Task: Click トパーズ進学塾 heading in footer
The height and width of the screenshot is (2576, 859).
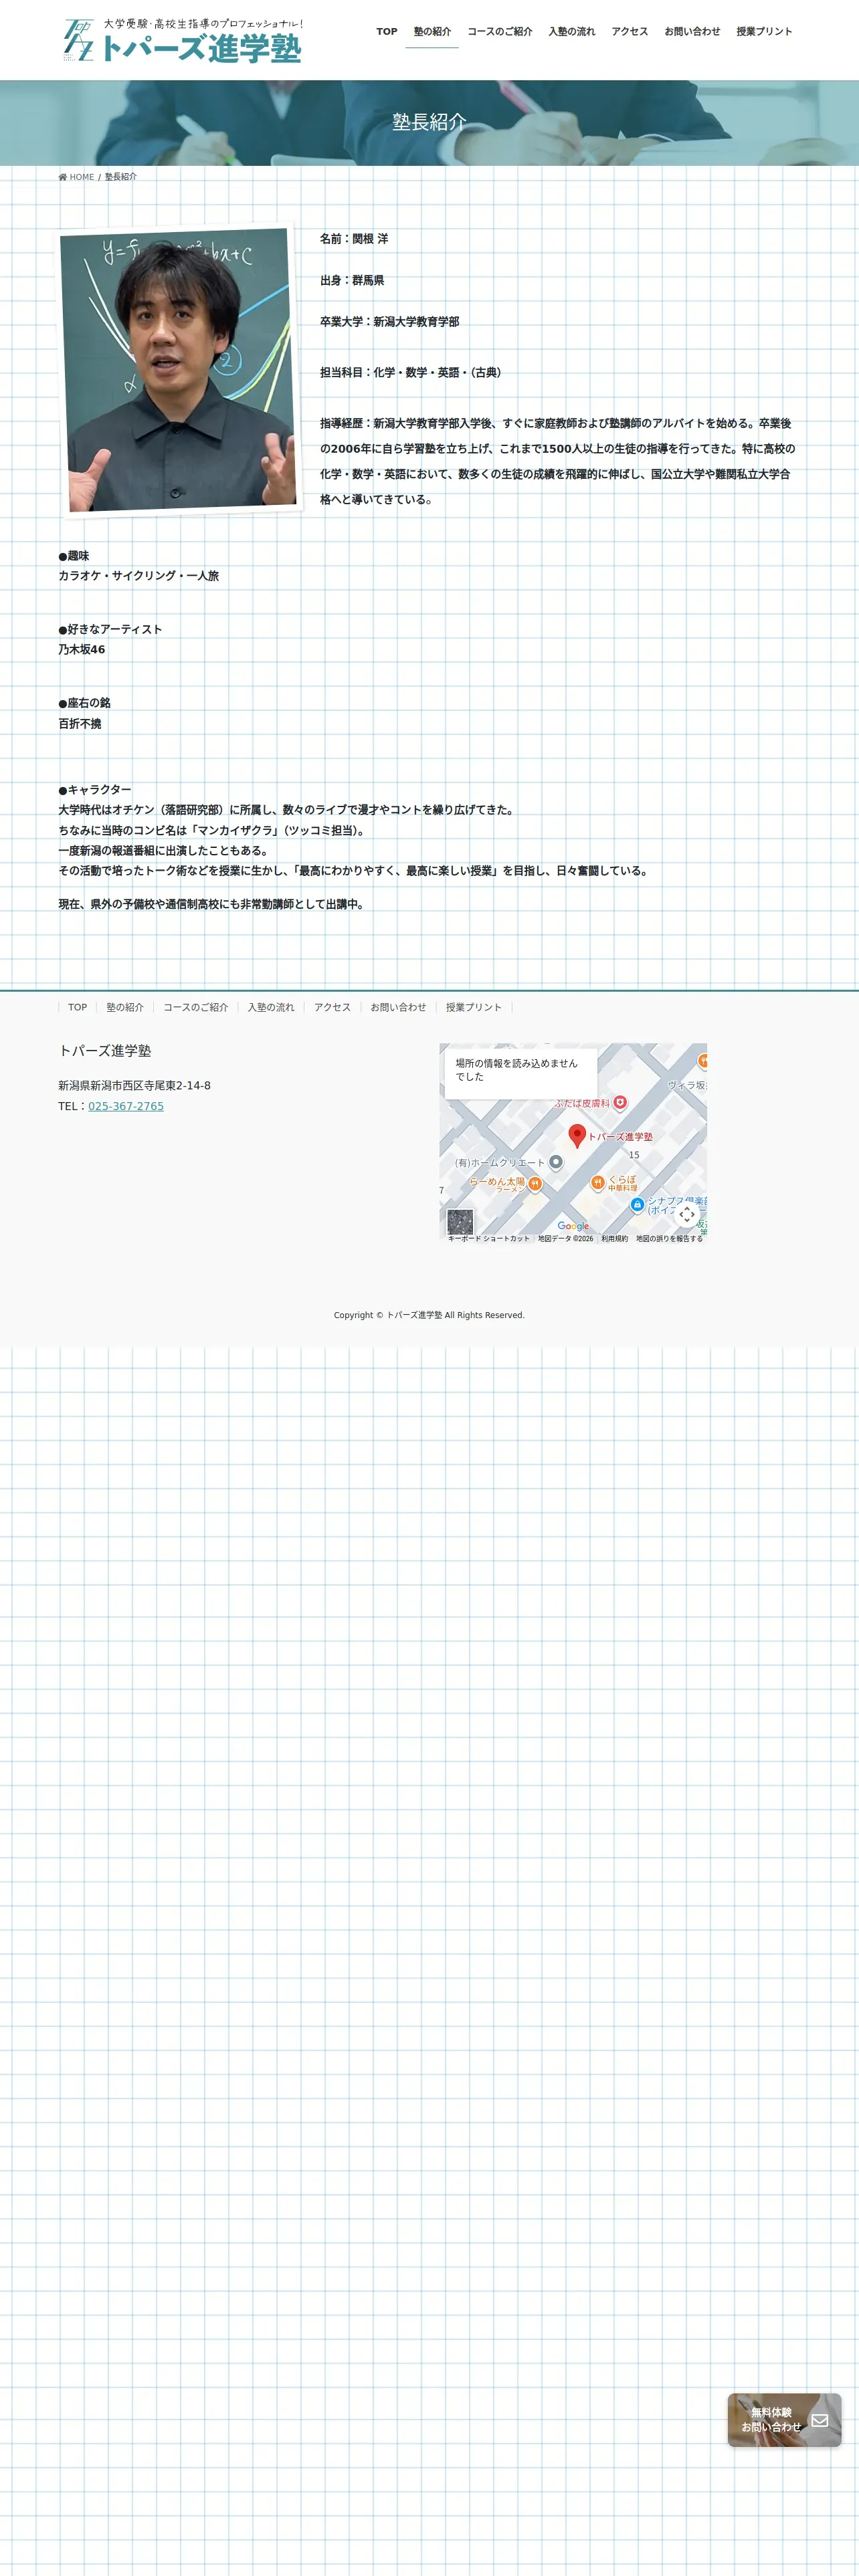Action: (105, 1051)
